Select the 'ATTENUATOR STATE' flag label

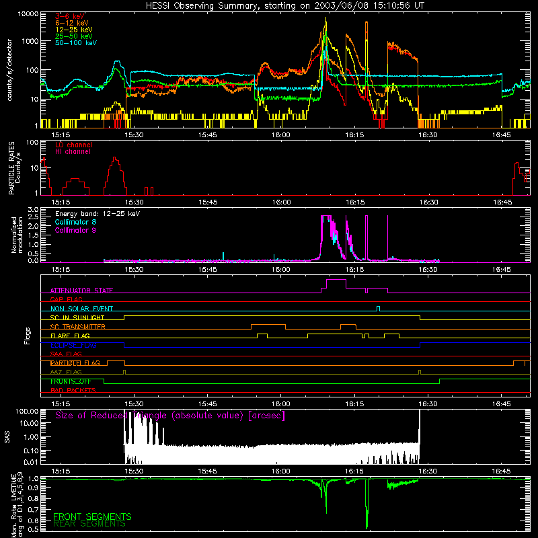point(81,291)
